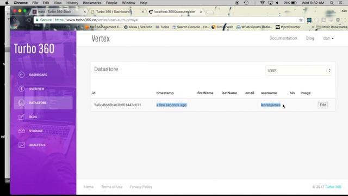Click the lebronjames username cell
This screenshot has height=196, width=348.
tap(271, 105)
